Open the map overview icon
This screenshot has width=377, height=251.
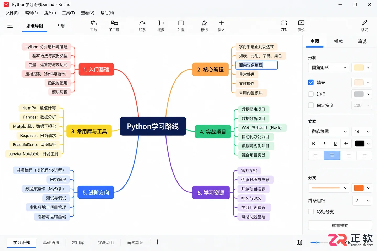[x=299, y=243]
